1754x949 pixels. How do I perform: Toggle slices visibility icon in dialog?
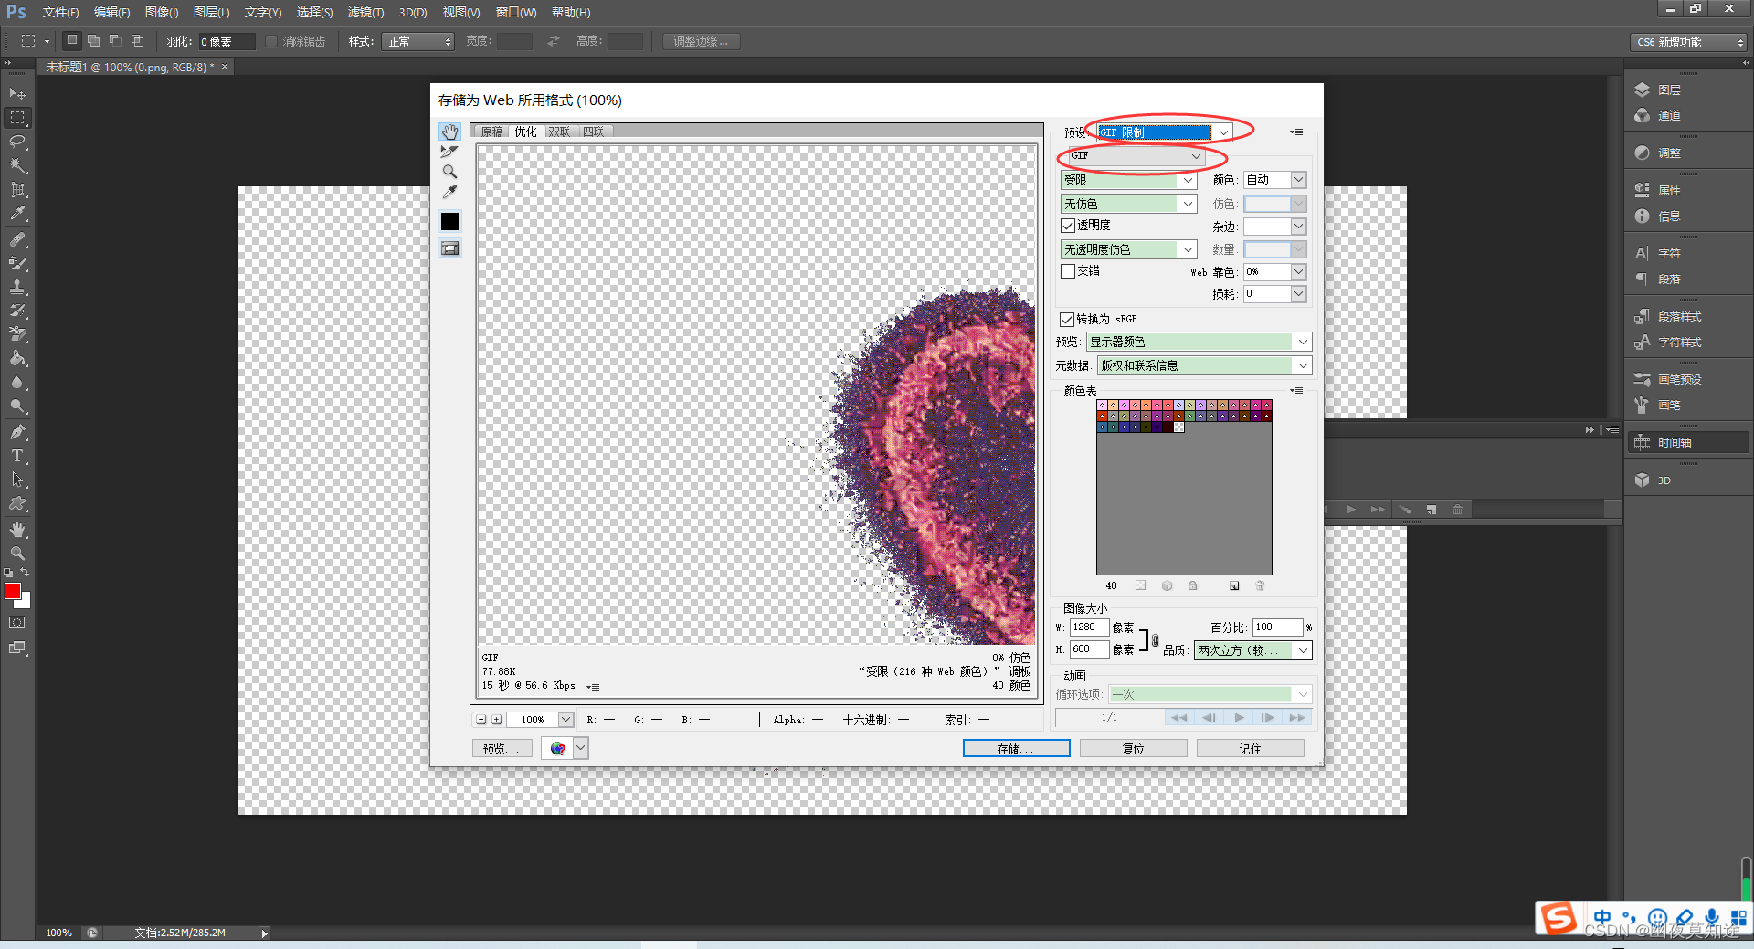(449, 248)
